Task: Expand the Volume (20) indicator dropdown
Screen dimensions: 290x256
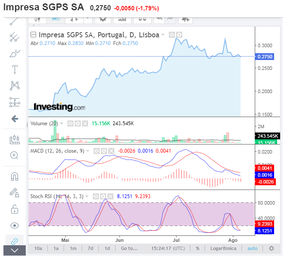Action: point(61,123)
